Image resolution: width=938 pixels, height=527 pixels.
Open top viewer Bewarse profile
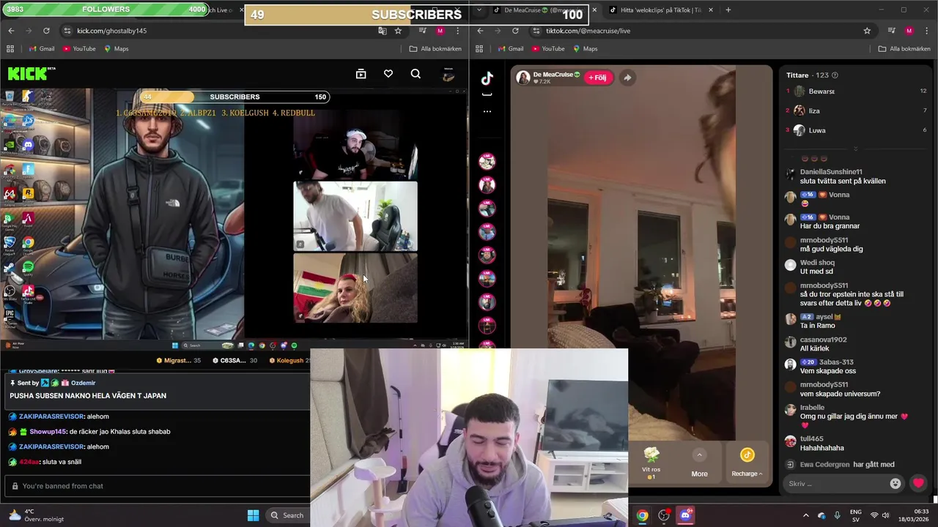coord(821,91)
